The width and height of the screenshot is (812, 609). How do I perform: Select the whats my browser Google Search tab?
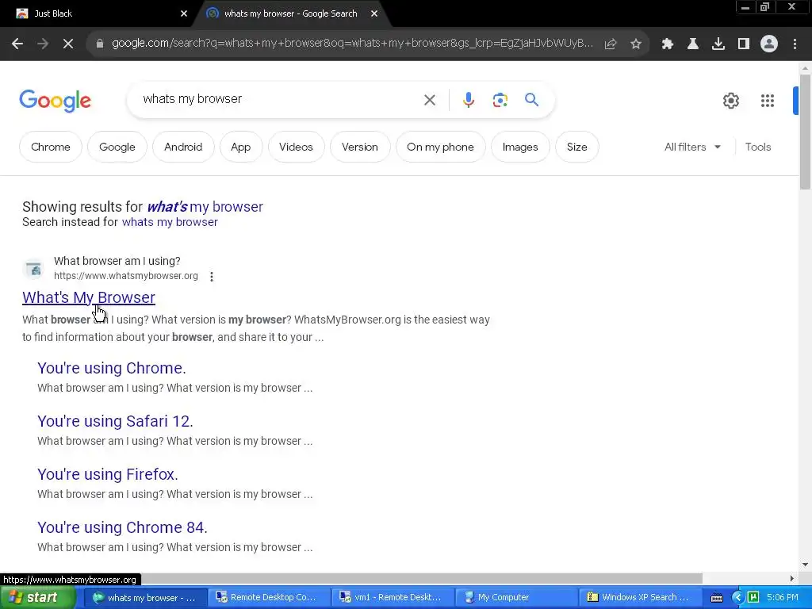click(x=290, y=13)
